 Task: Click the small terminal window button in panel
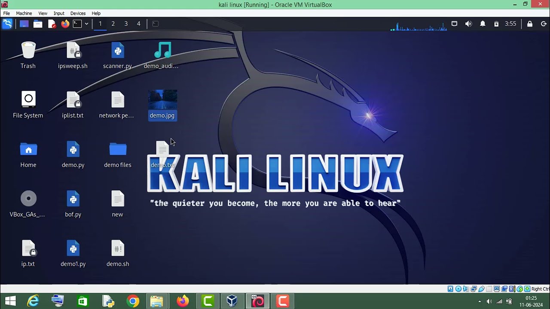pos(156,24)
